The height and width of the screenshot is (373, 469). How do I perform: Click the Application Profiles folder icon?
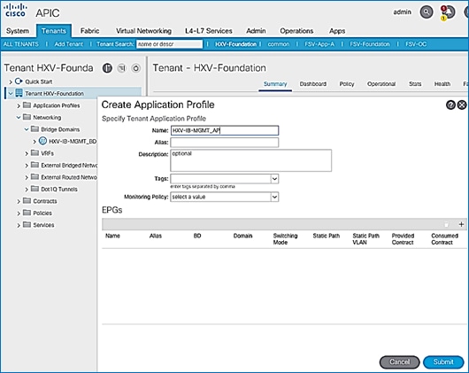27,105
